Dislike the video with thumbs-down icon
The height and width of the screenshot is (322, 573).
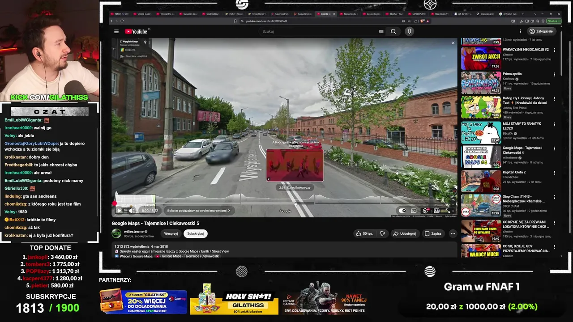point(382,233)
